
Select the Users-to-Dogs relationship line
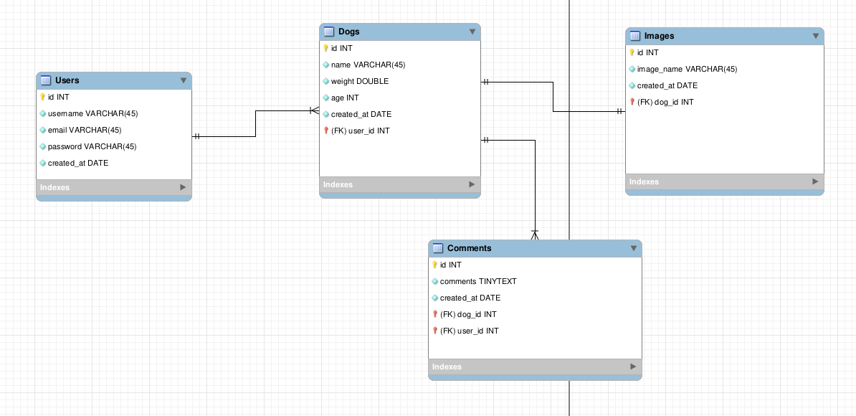point(255,123)
